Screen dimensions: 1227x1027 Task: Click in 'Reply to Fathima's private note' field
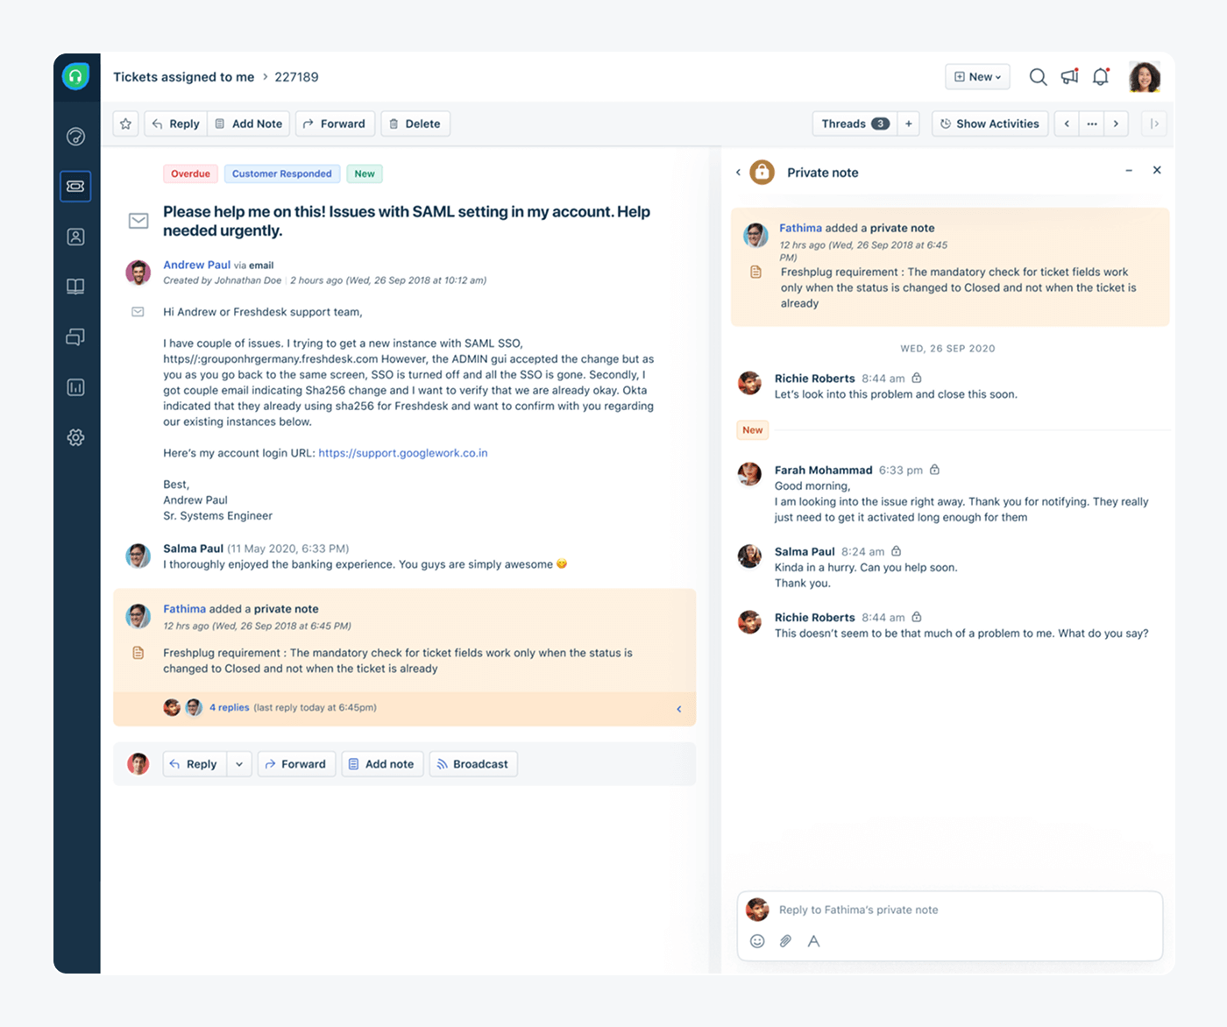950,910
